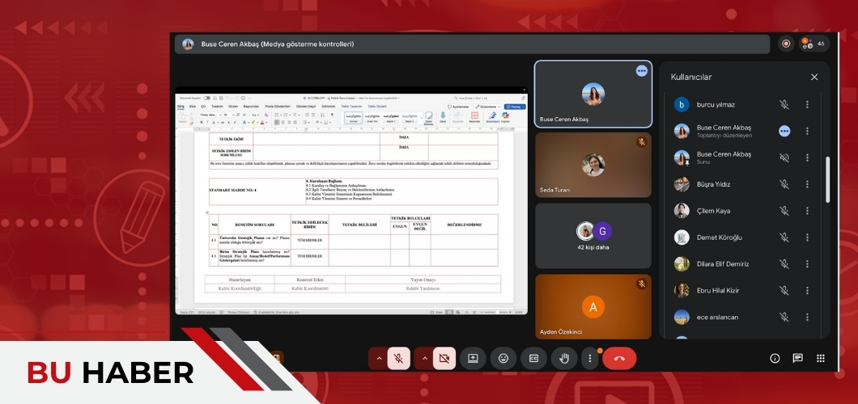The width and height of the screenshot is (858, 404).
Task: Expand the microphone audio settings arrow
Action: (378, 358)
